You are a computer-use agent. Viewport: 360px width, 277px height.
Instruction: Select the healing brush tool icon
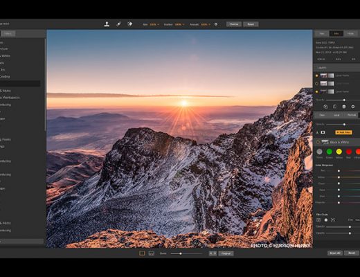[118, 24]
